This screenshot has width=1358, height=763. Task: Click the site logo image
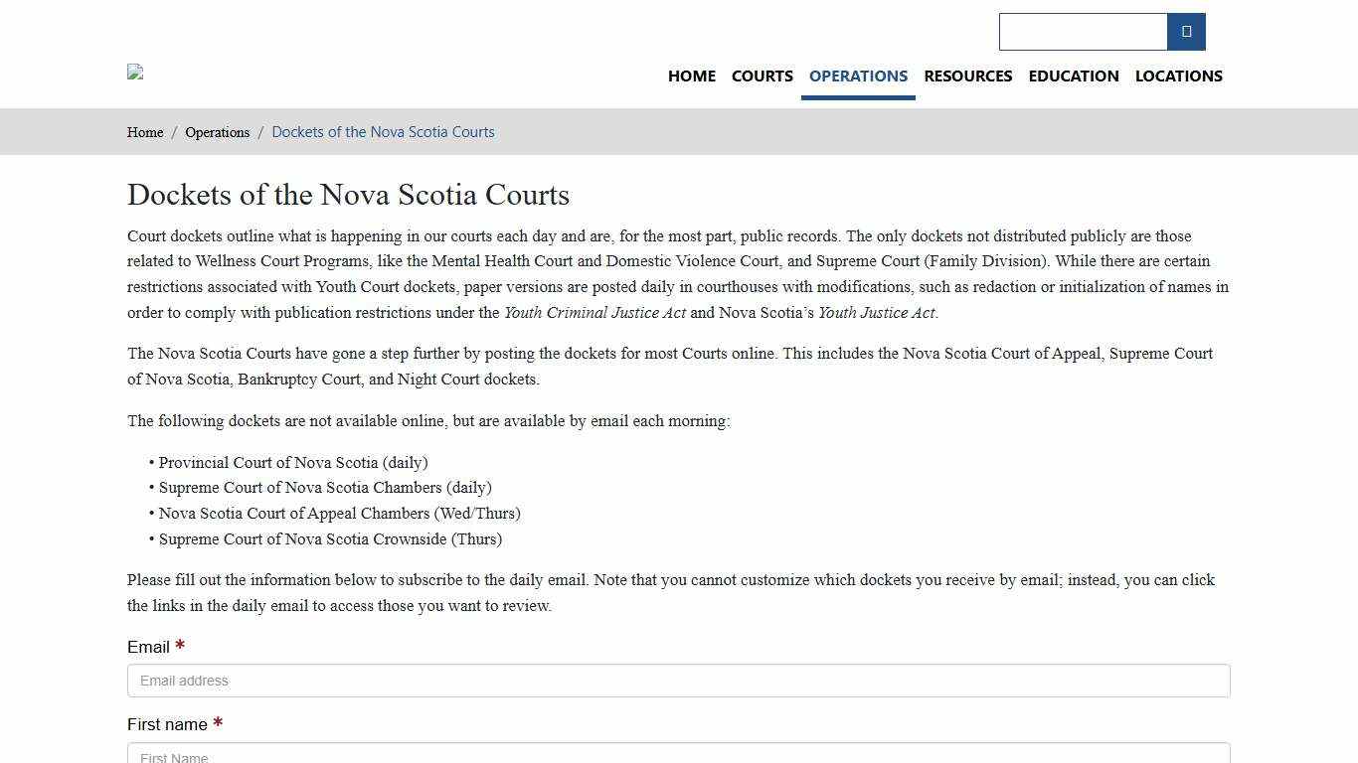(135, 72)
